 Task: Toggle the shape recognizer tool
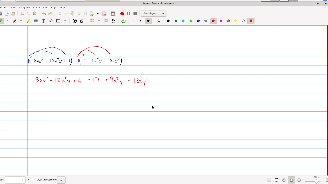click(75, 21)
